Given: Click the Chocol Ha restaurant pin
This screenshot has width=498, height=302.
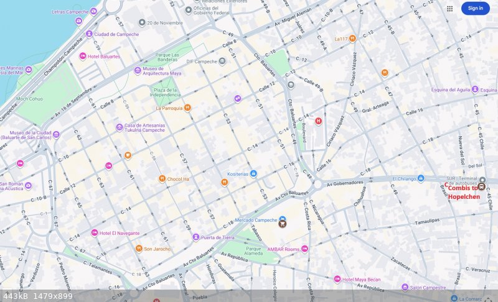Looking at the screenshot, I should tap(162, 179).
